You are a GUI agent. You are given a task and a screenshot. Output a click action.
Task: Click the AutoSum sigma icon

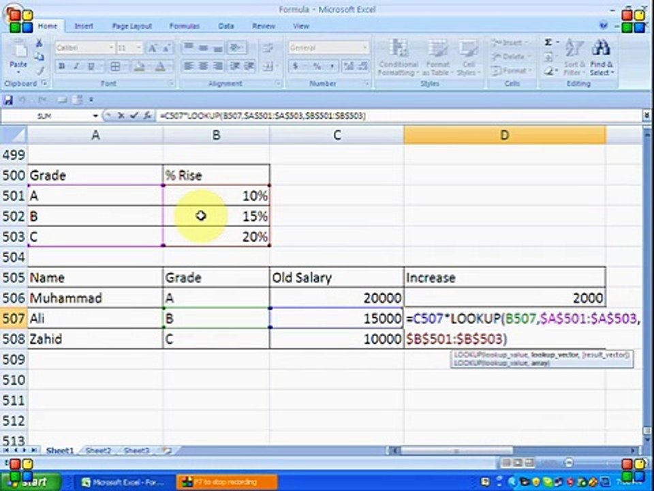click(548, 42)
